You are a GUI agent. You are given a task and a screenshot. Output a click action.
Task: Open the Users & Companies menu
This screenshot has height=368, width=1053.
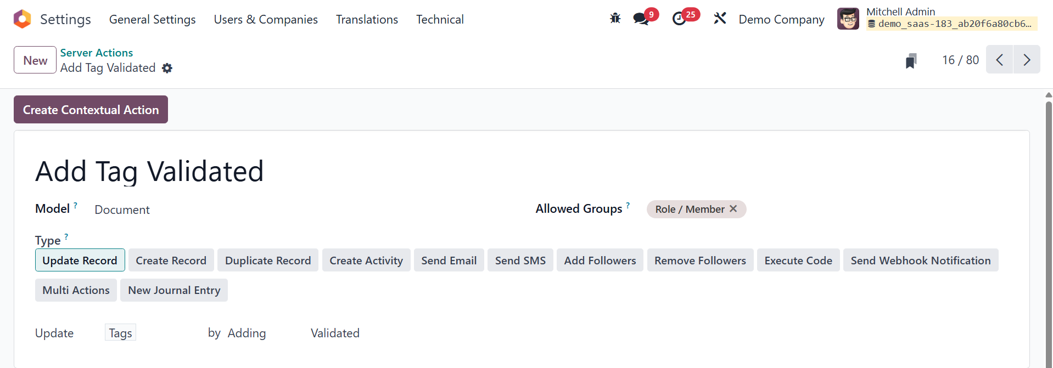(x=266, y=20)
